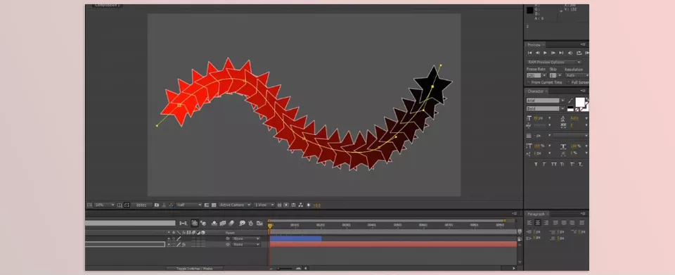Toggle Faux Bold text style
675x275 pixels.
[x=536, y=164]
